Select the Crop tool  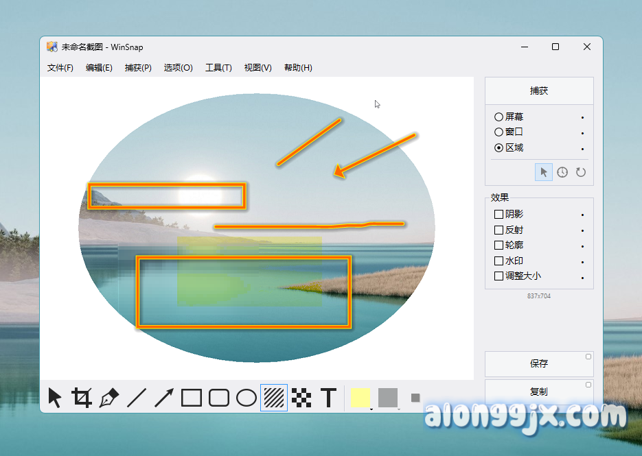click(x=82, y=398)
